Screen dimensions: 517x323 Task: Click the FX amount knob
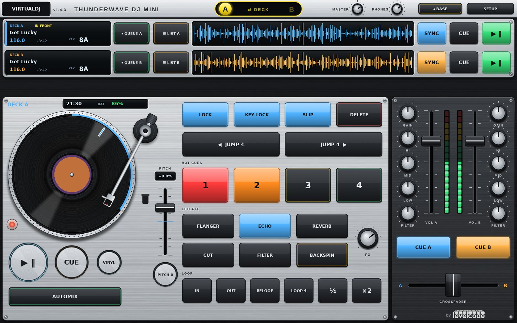point(368,238)
